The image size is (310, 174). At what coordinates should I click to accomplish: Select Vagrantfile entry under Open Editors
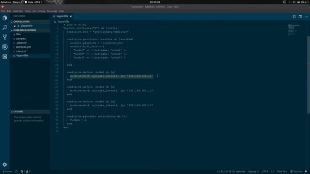click(30, 26)
